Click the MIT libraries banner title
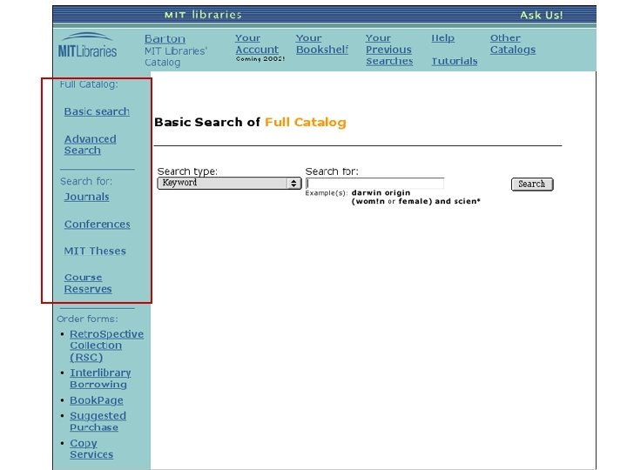 (203, 15)
